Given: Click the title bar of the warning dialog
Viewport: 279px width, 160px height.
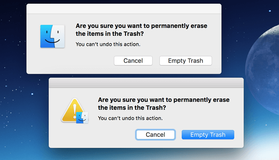Looking at the screenshot, I should (x=146, y=83).
